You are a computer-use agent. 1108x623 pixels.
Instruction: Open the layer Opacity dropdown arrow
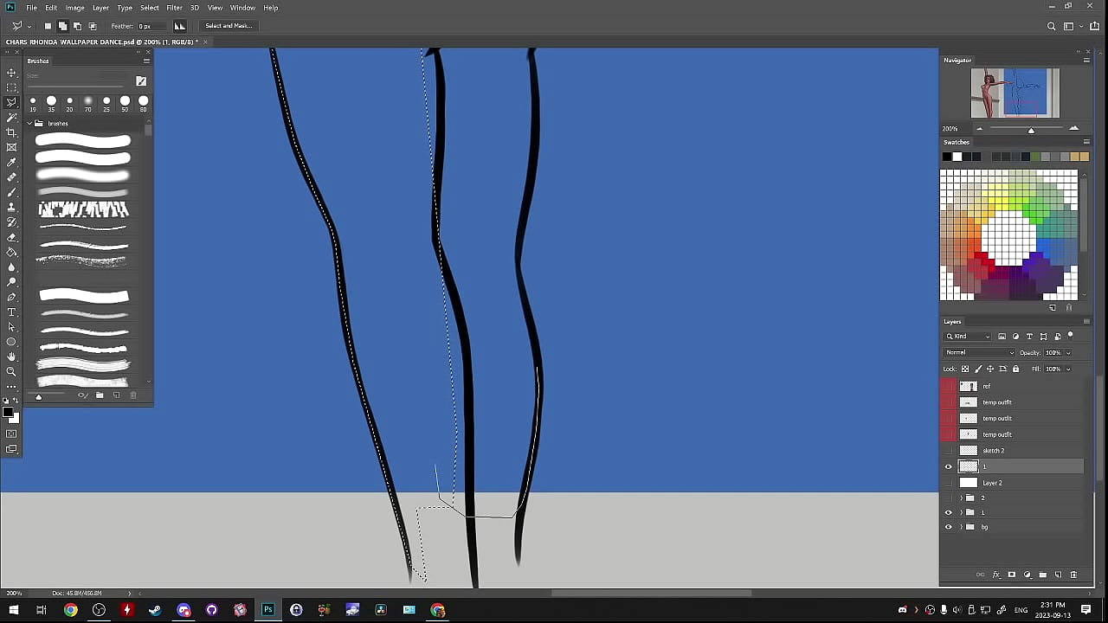tap(1067, 352)
